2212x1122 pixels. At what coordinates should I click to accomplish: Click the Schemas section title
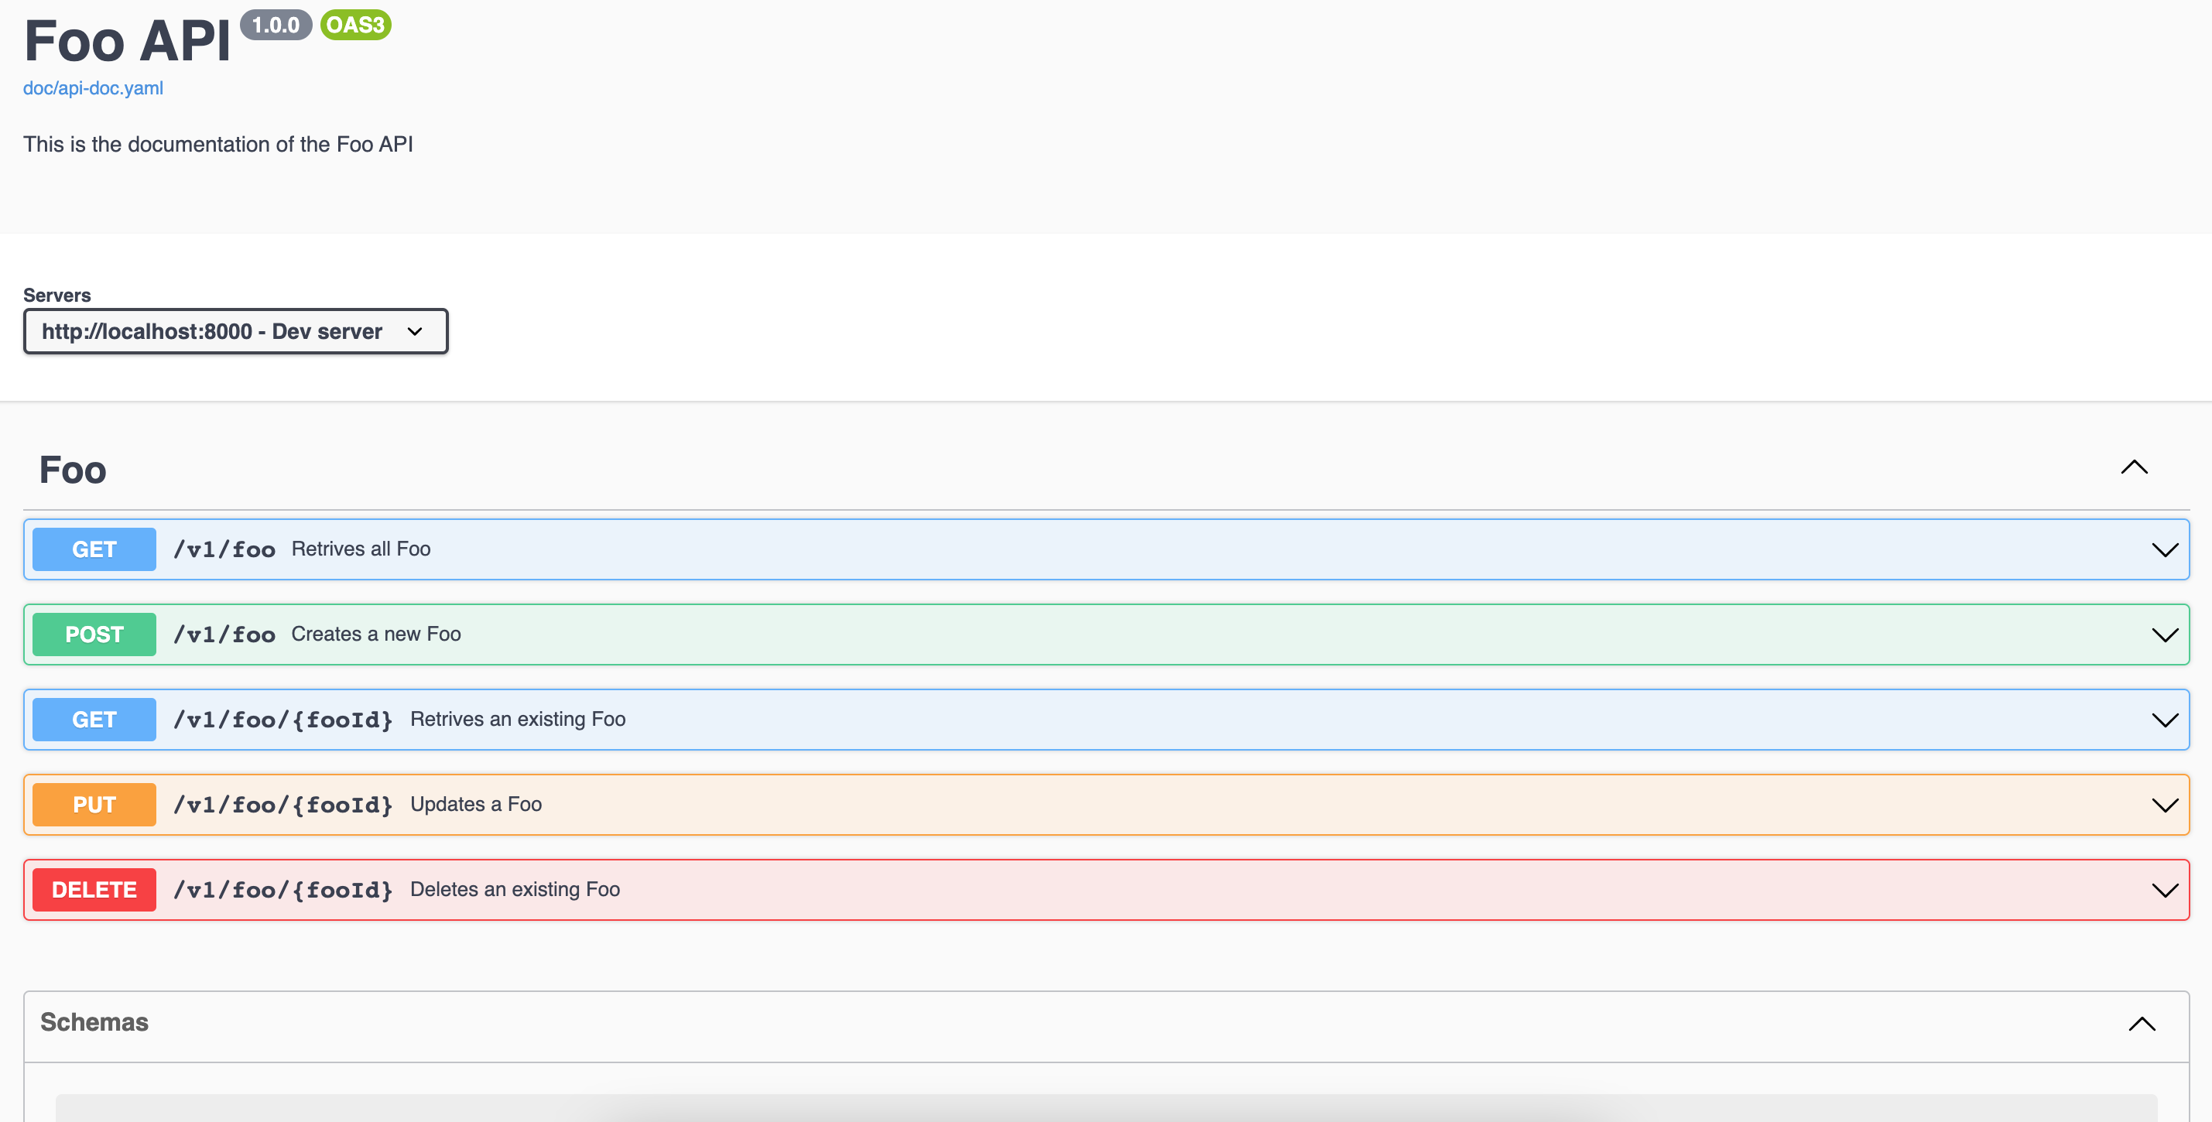[x=94, y=1022]
